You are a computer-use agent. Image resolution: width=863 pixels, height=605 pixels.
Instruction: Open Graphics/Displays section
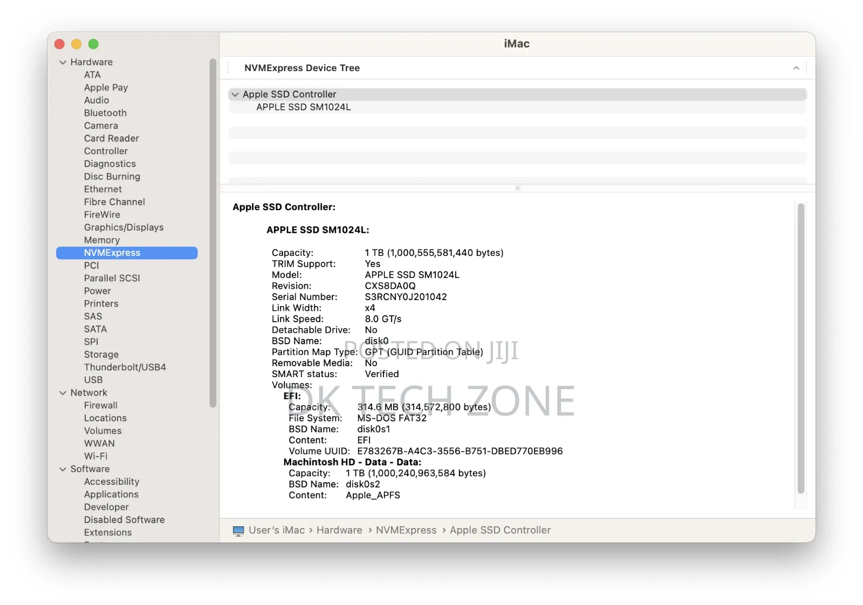click(x=124, y=227)
